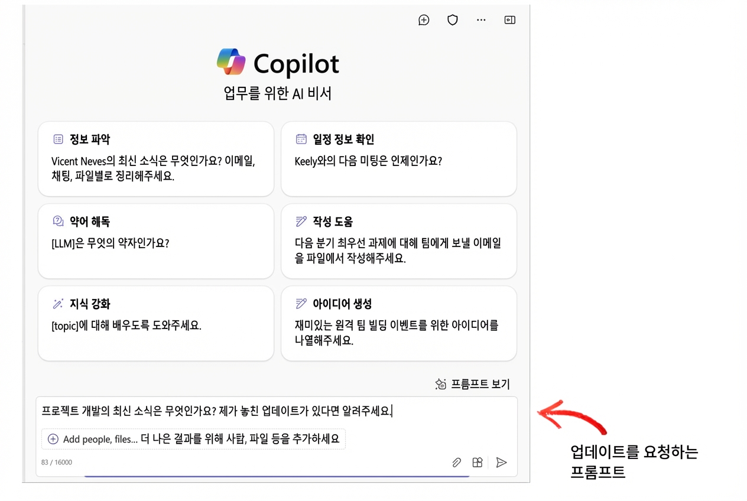Screen dimensions: 747x501
Task: Click text 'Keely와의 다음 미팅은 인제인가요?'
Action: pyautogui.click(x=368, y=161)
